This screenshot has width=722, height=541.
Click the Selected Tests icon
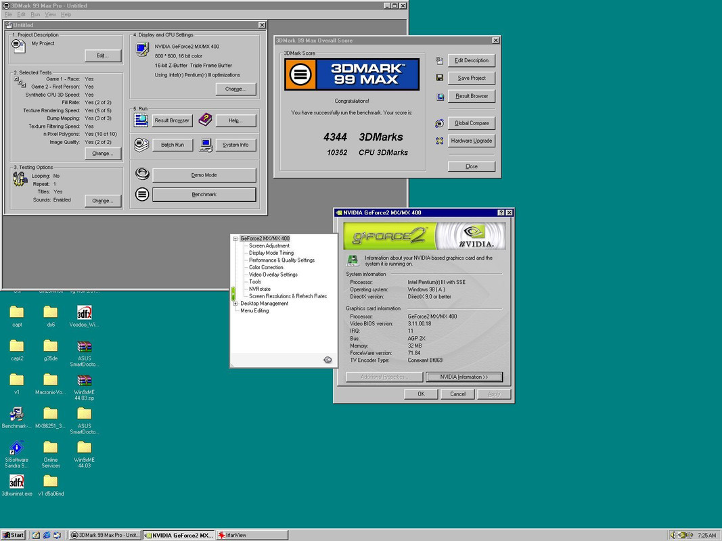pos(20,83)
